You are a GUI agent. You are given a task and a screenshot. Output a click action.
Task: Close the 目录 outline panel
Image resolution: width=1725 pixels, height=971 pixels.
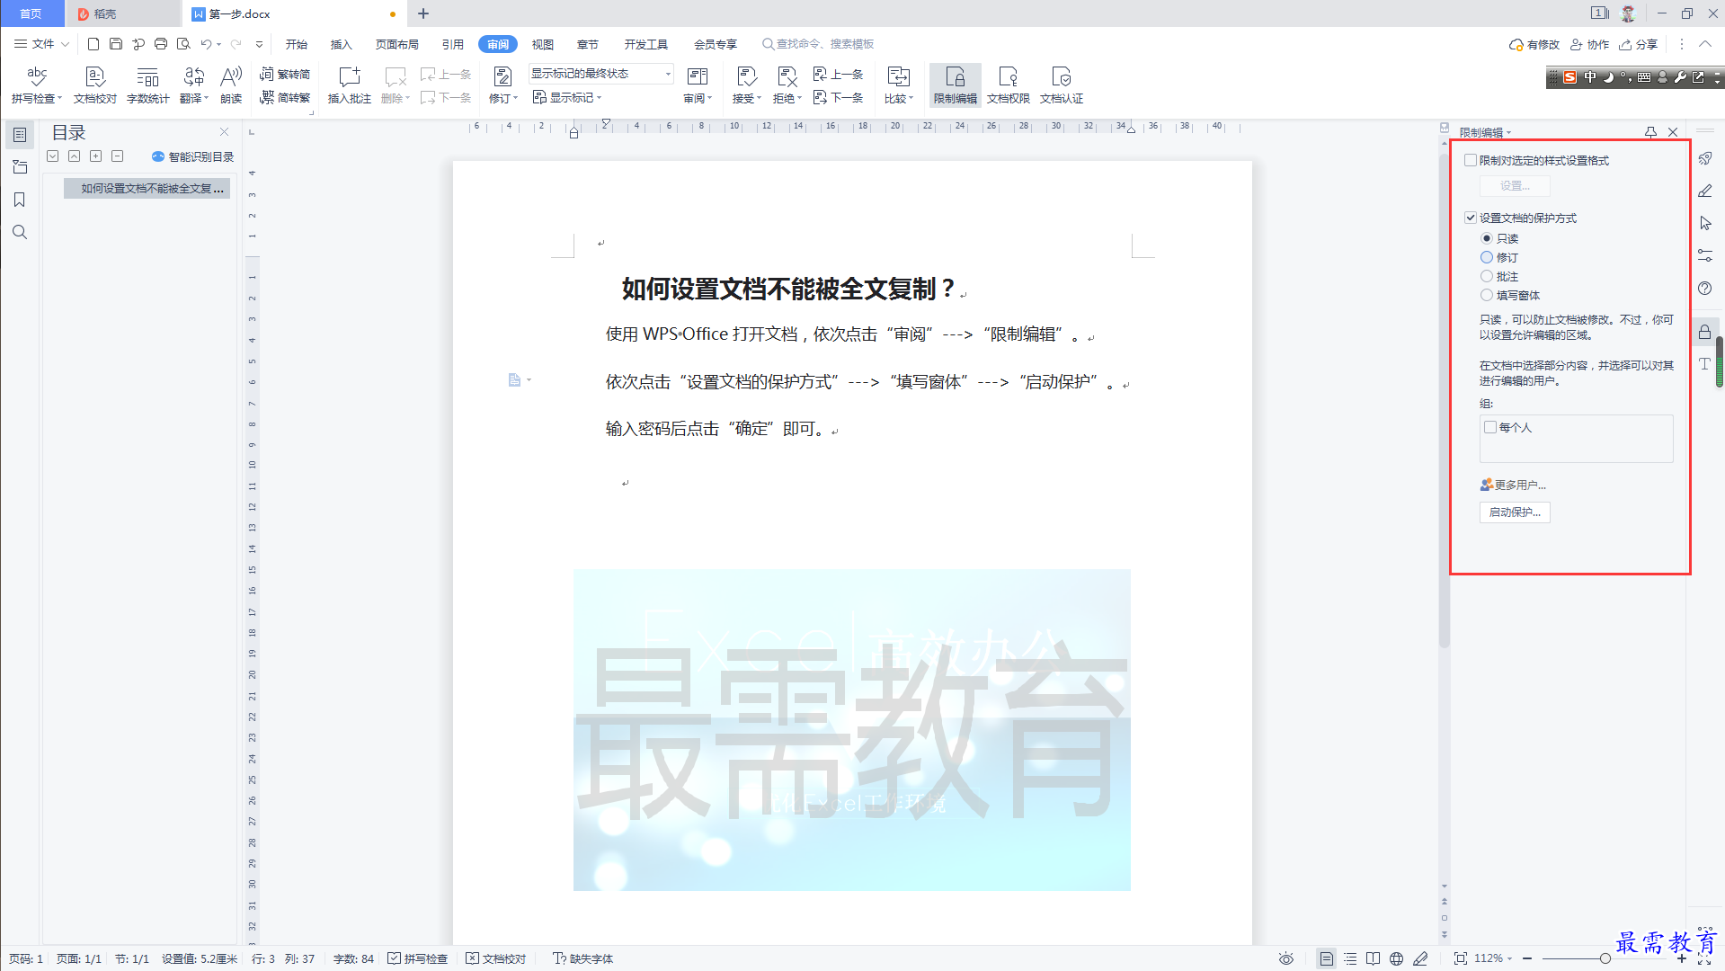coord(224,132)
